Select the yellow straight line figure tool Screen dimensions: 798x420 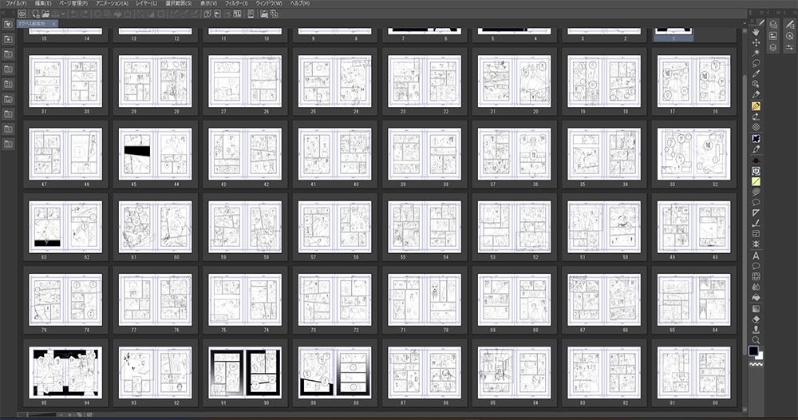click(756, 181)
